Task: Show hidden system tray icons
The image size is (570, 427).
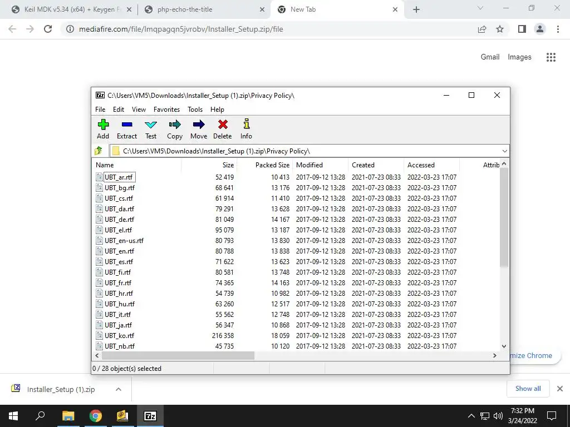Action: tap(471, 416)
